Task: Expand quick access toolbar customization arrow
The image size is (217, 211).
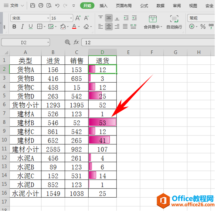Action: 74,6
